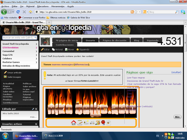Image resolution: width=187 pixels, height=140 pixels.
Task: Open search engine selector dropdown
Action: tap(147, 12)
